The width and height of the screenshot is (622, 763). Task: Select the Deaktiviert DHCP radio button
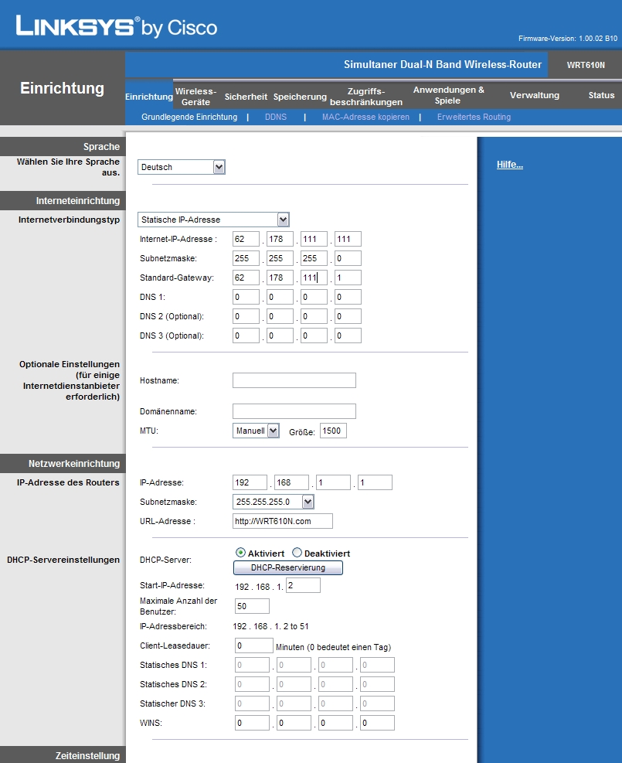pyautogui.click(x=297, y=554)
